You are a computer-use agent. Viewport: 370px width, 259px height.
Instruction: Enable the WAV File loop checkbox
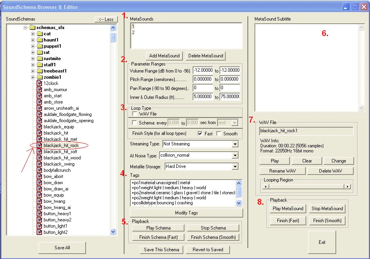[x=135, y=114]
